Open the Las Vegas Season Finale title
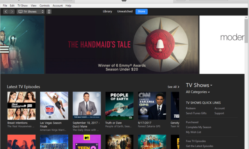The image size is (249, 149). point(51,124)
